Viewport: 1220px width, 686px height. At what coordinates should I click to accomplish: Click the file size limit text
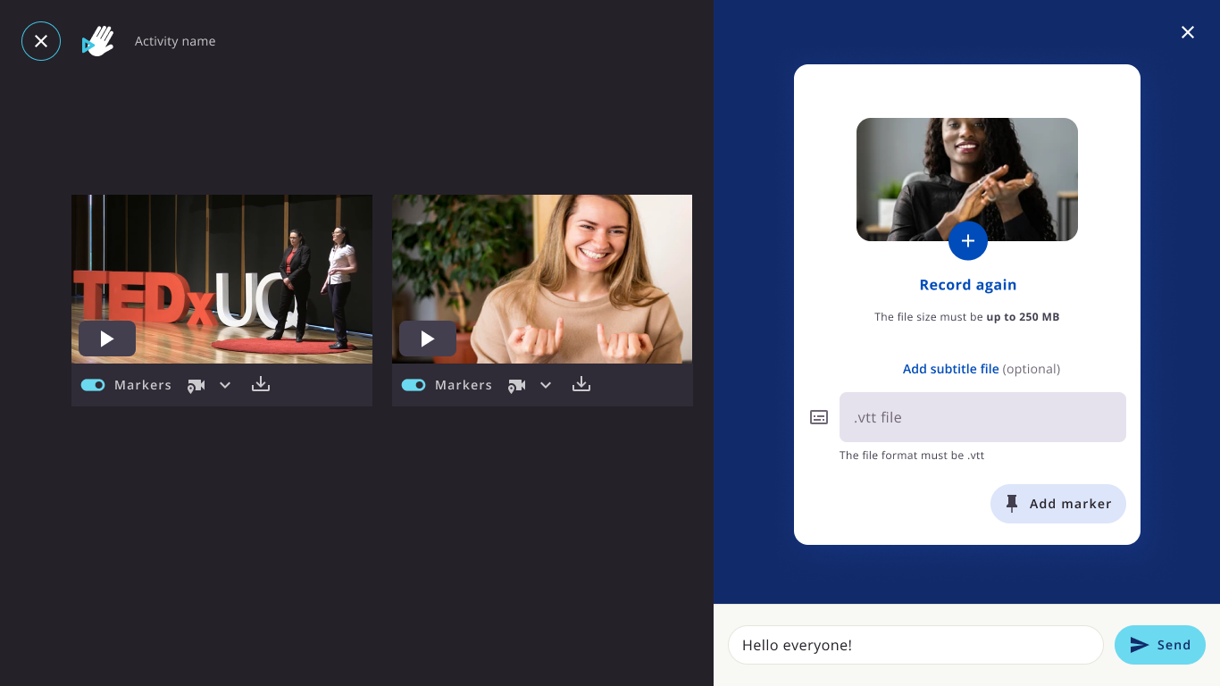point(967,317)
